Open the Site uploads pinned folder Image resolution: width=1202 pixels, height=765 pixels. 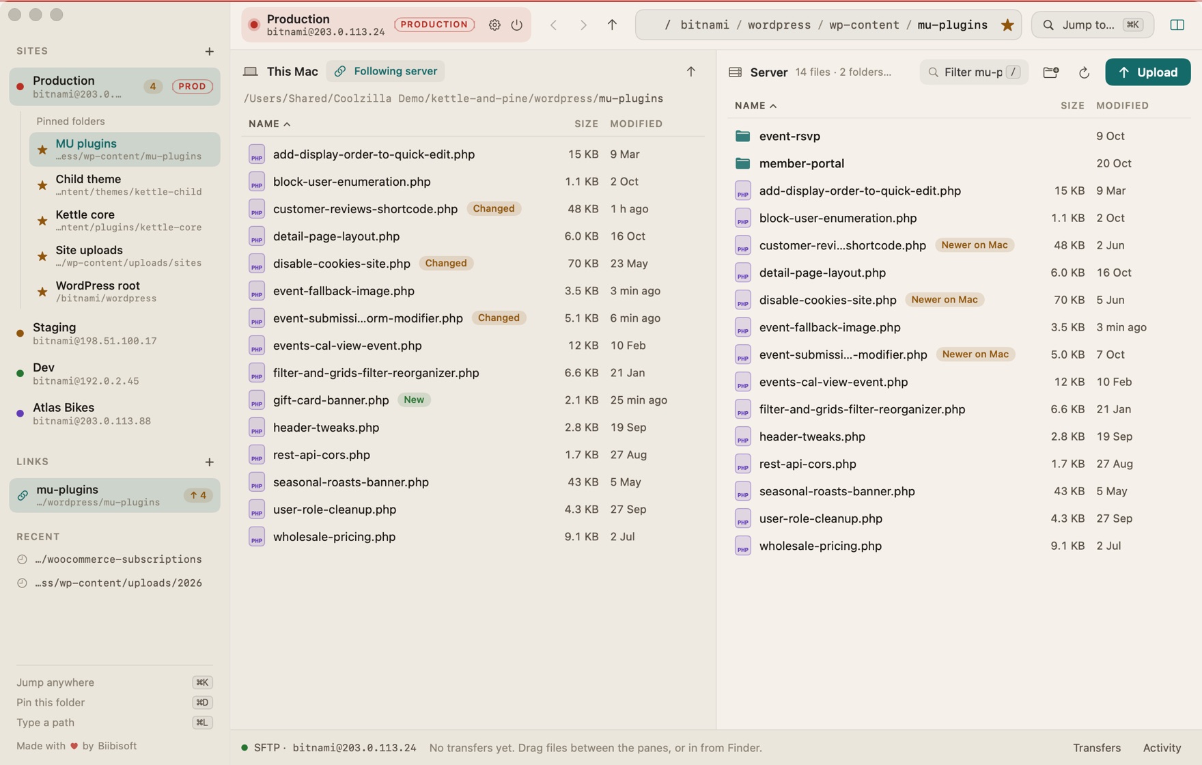[125, 255]
